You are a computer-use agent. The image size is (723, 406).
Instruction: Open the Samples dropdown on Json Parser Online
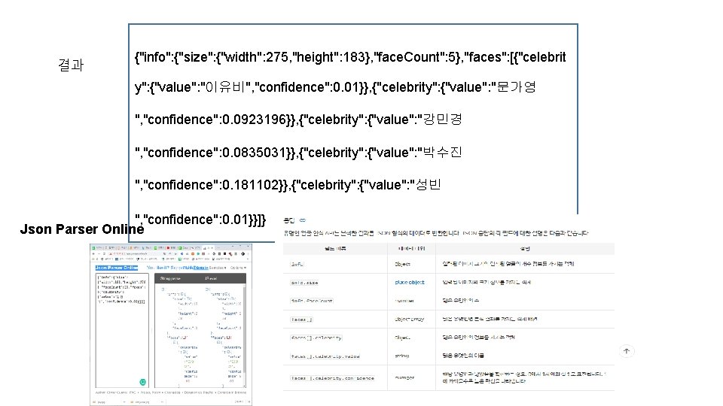coord(217,268)
